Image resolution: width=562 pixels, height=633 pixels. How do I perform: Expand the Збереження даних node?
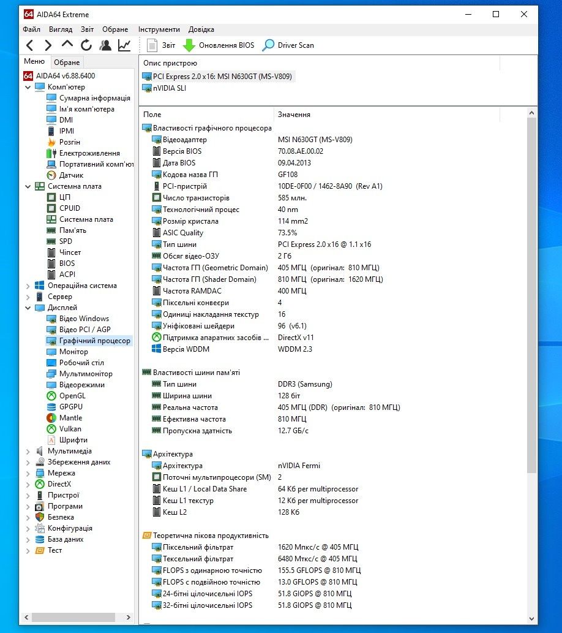click(x=28, y=462)
